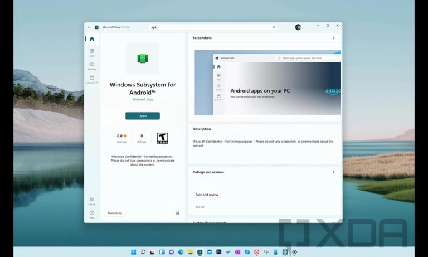
Task: Open taskbar Search
Action: 143,252
